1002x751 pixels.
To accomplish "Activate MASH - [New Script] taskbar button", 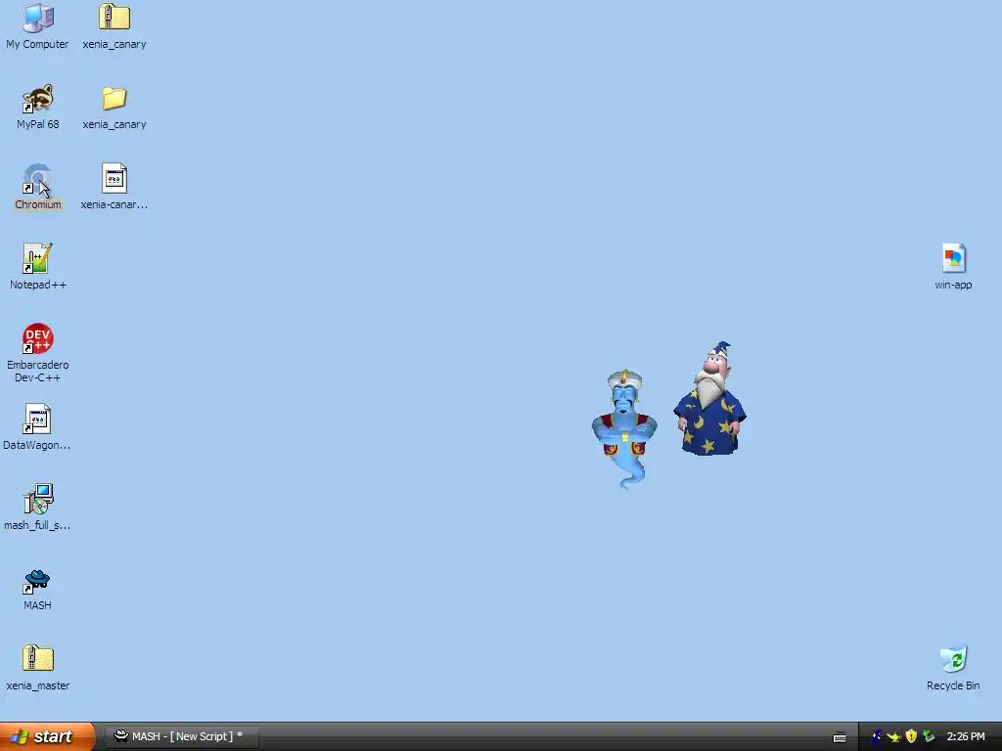I will pos(181,736).
